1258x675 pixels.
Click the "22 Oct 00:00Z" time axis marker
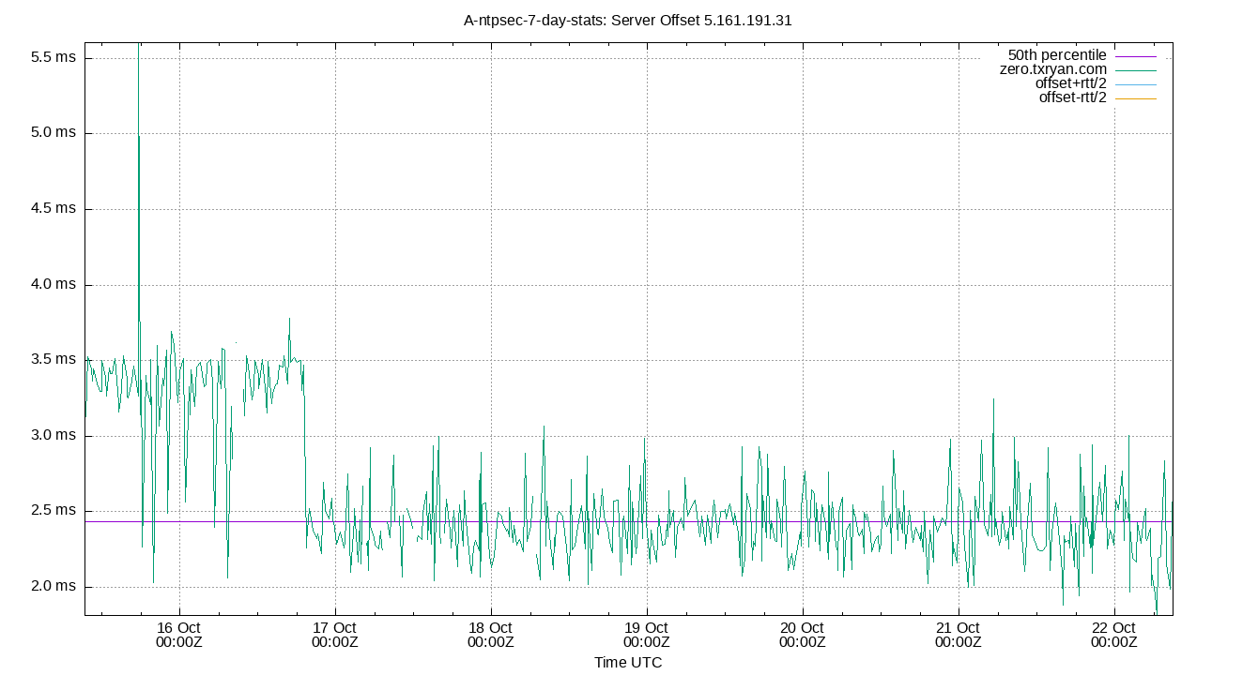1113,635
